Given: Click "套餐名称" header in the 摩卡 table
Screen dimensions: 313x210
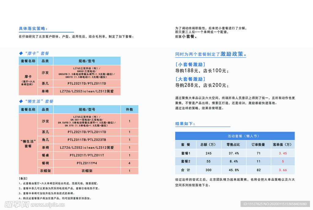Looking at the screenshot, I should point(28,61).
